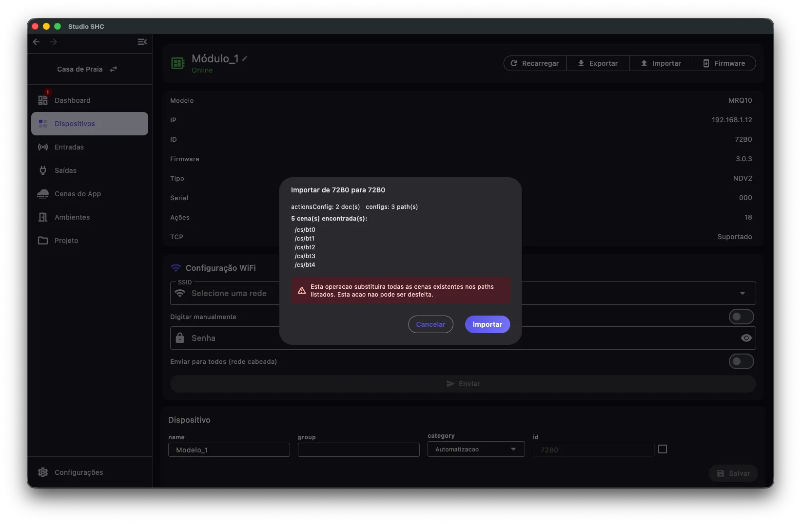This screenshot has height=524, width=801.
Task: Click the WiFi icon by Configuração WiFi
Action: (x=176, y=268)
